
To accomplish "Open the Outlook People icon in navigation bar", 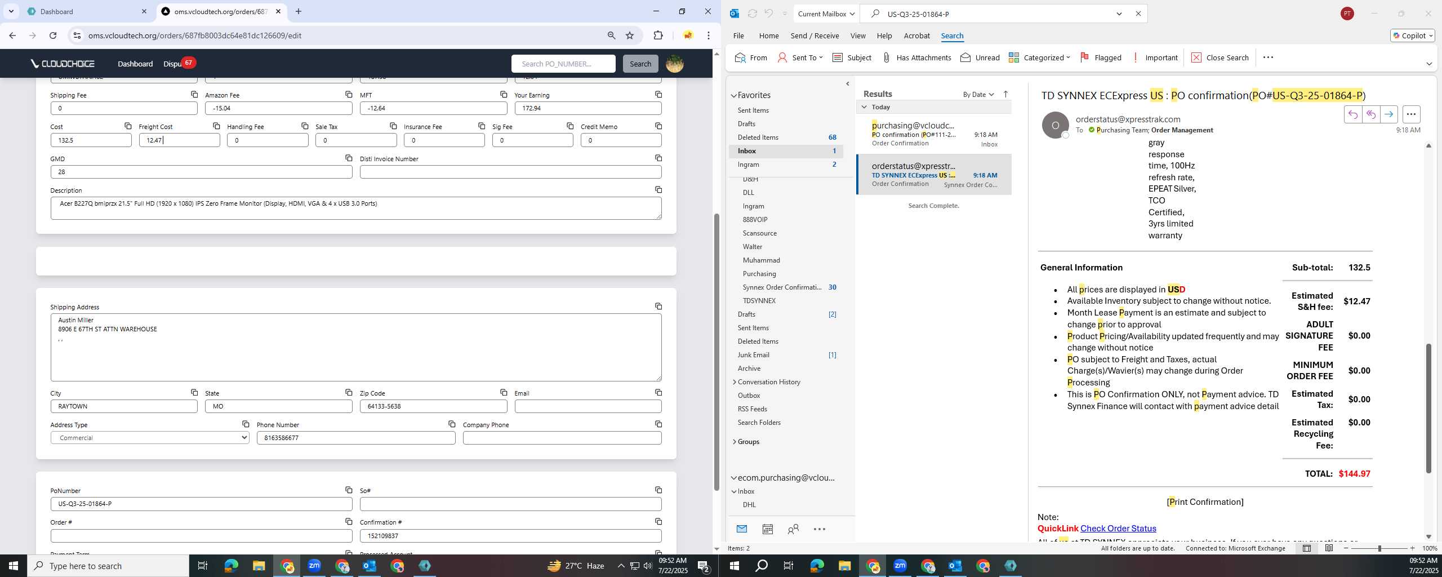I will tap(793, 529).
